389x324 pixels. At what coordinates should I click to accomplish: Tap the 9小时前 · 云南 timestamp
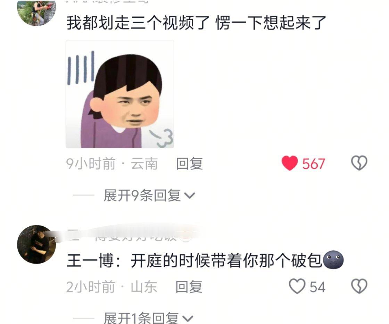pos(112,164)
